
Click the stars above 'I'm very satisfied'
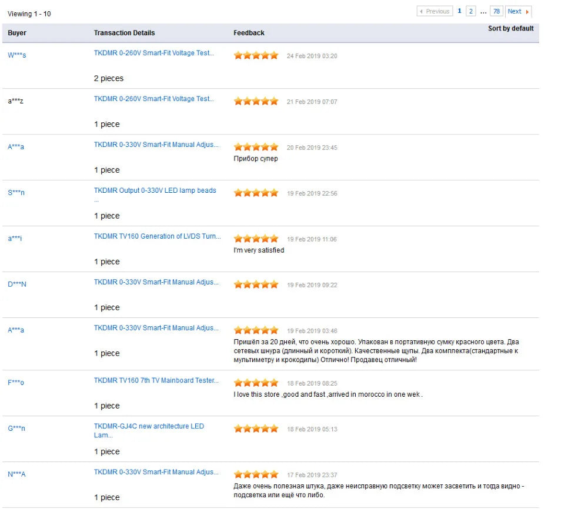(x=256, y=239)
